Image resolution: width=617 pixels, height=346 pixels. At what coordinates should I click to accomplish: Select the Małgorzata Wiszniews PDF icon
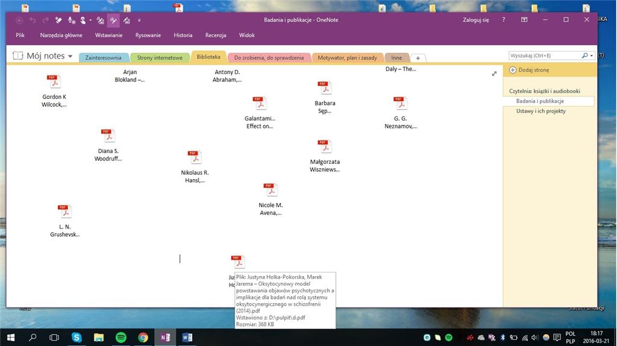(x=325, y=147)
